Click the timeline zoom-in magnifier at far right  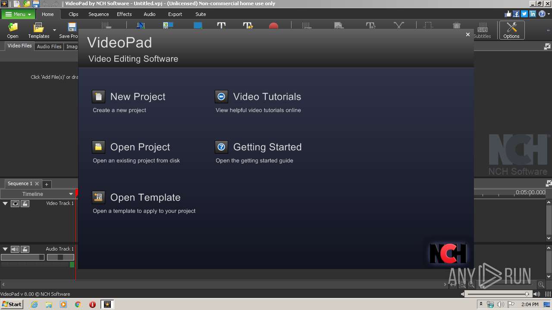541,285
